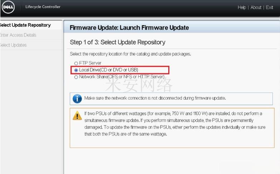The height and width of the screenshot is (174, 280).
Task: Click the Dell logo icon
Action: [8, 7]
